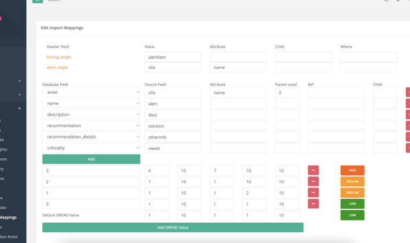Click the 'Default DREAD Value' label

coord(61,215)
